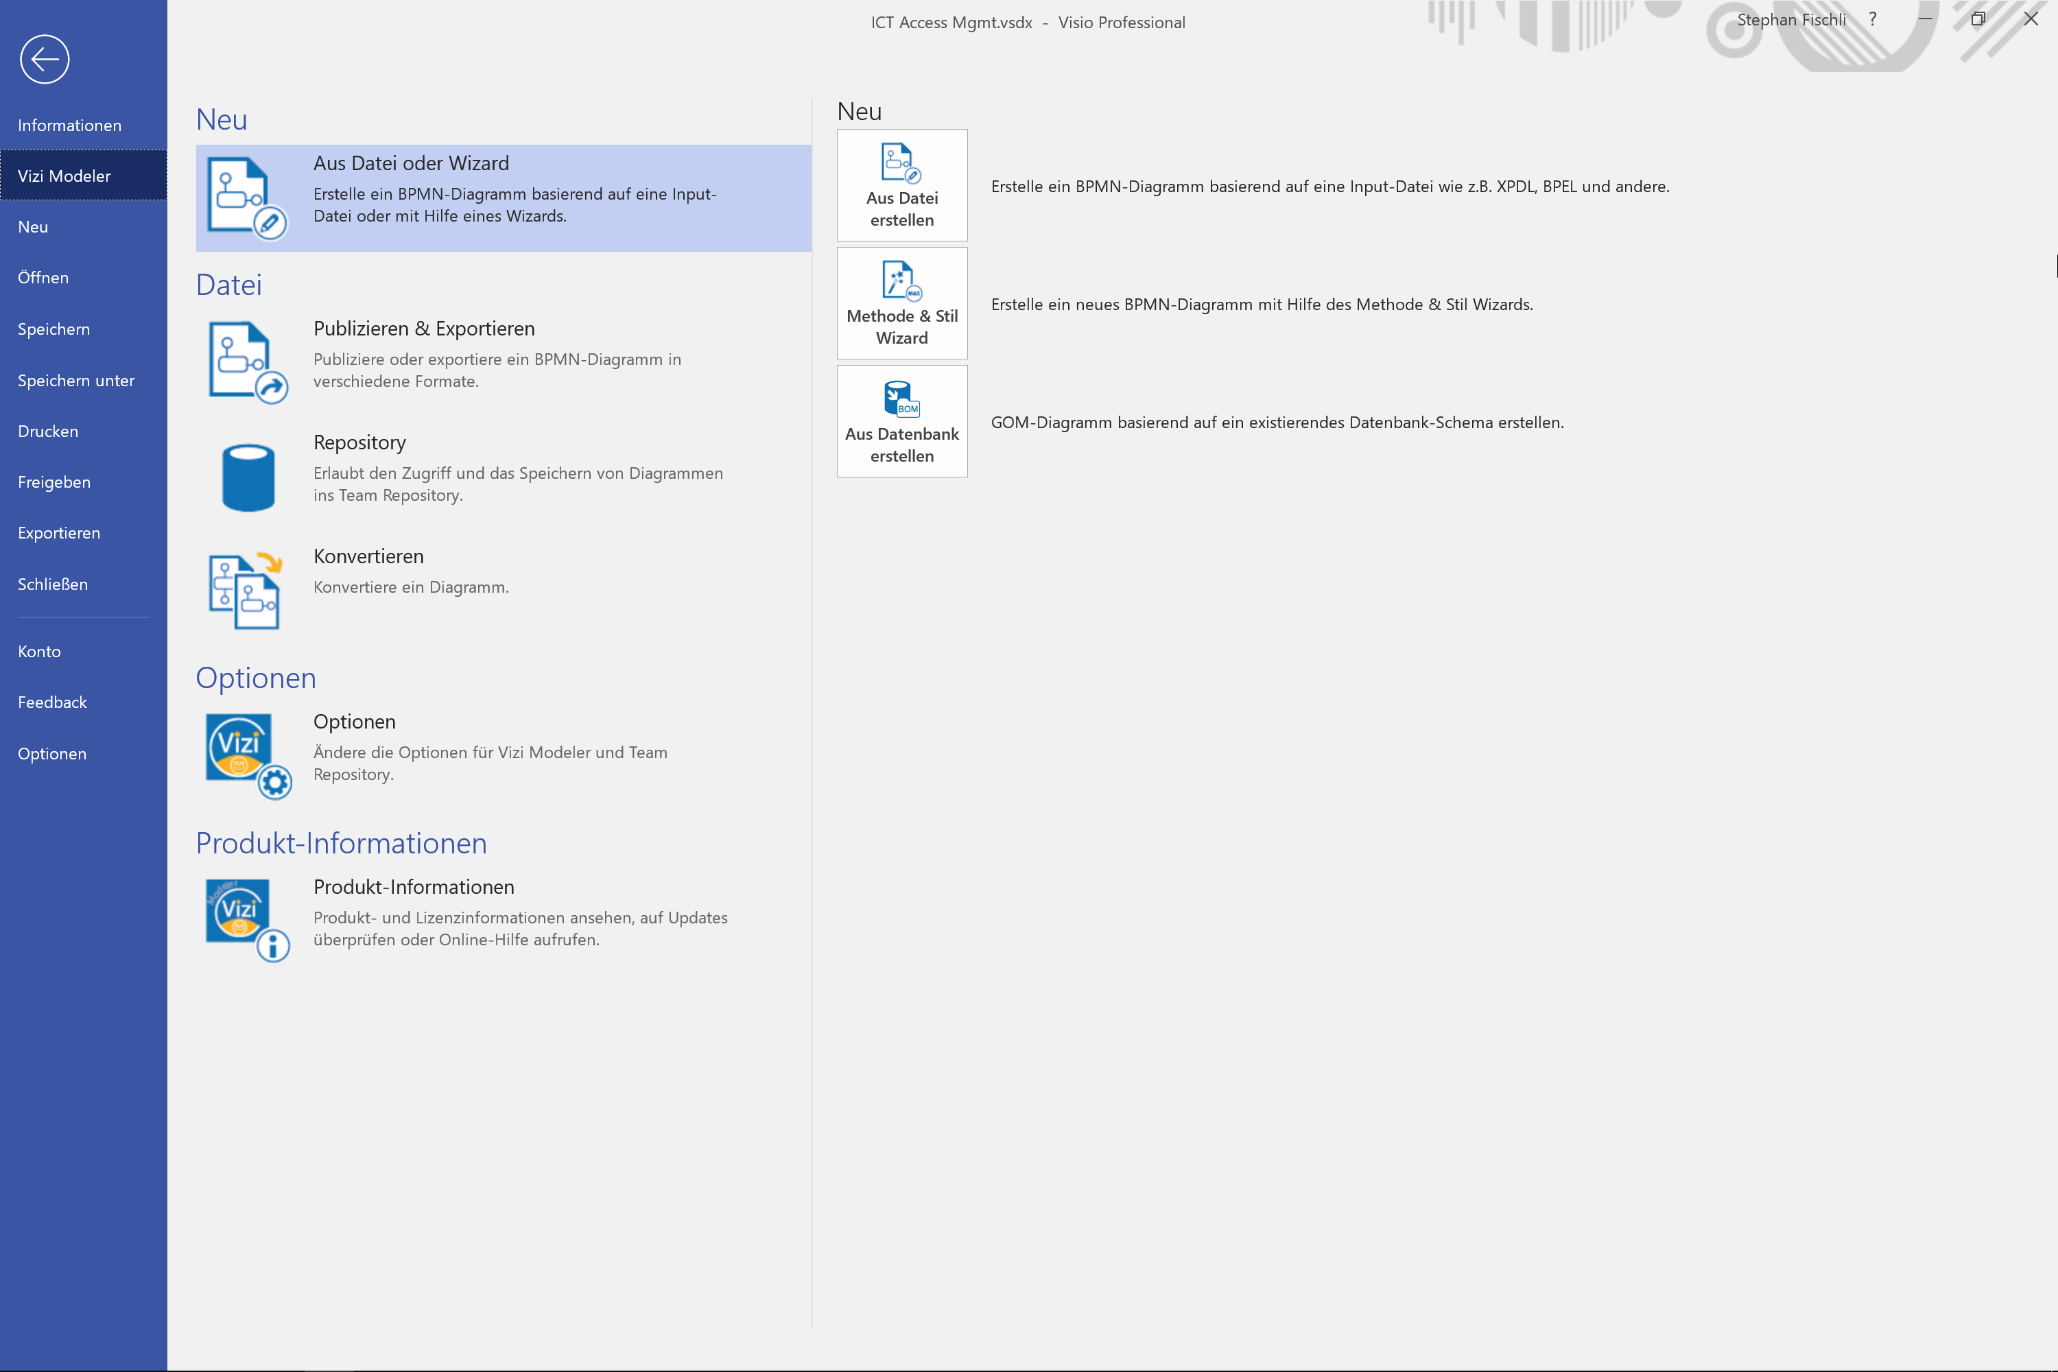Viewport: 2058px width, 1372px height.
Task: Click 'Speichern unter' in the sidebar
Action: pyautogui.click(x=83, y=381)
